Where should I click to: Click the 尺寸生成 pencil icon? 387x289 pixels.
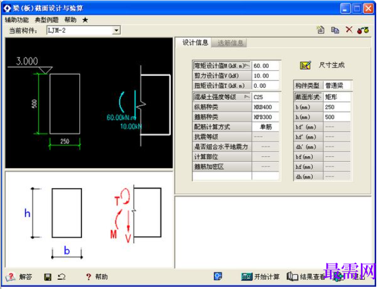(x=305, y=65)
